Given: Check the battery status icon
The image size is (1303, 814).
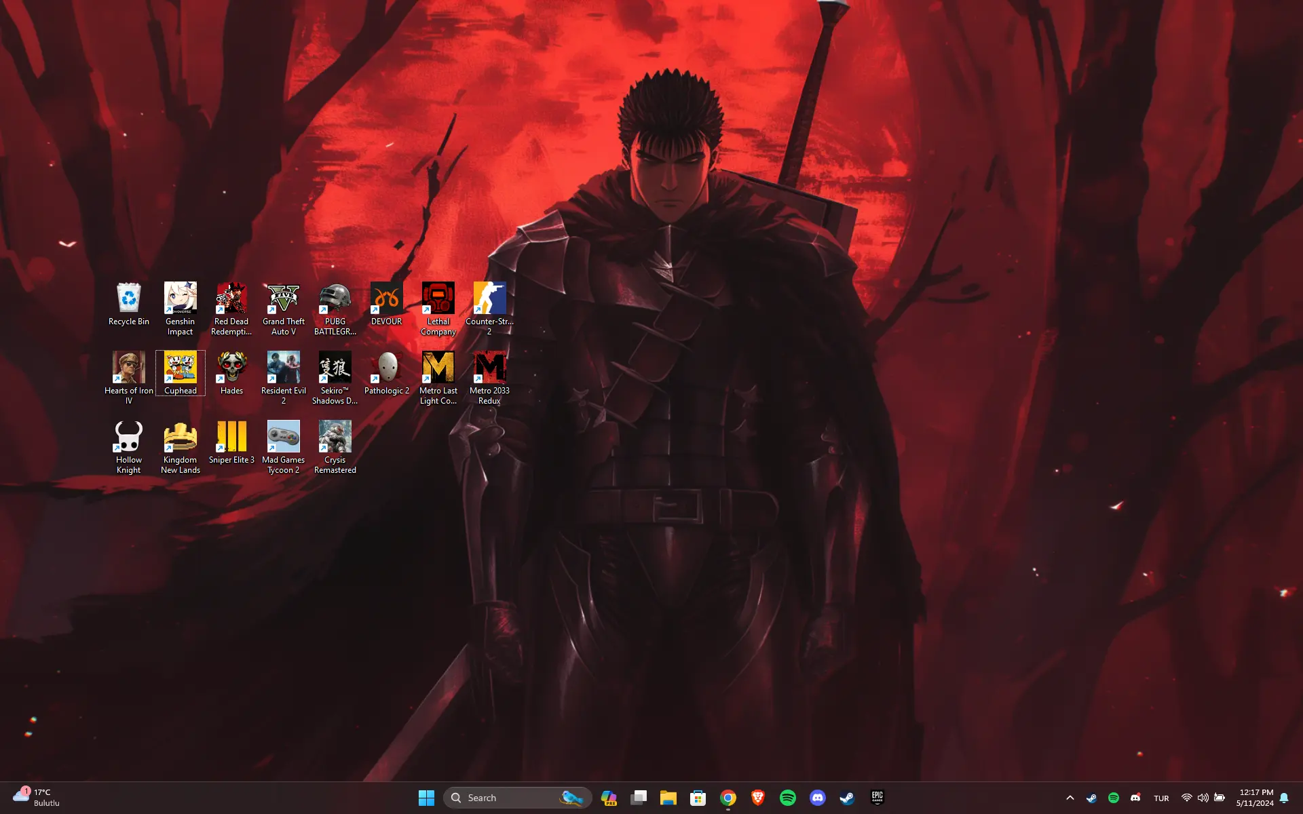Looking at the screenshot, I should pyautogui.click(x=1220, y=798).
